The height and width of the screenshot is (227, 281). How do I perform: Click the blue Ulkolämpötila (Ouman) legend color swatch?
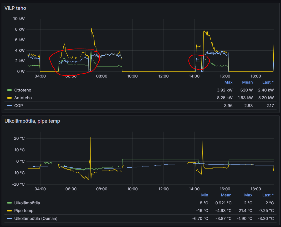pyautogui.click(x=9, y=219)
